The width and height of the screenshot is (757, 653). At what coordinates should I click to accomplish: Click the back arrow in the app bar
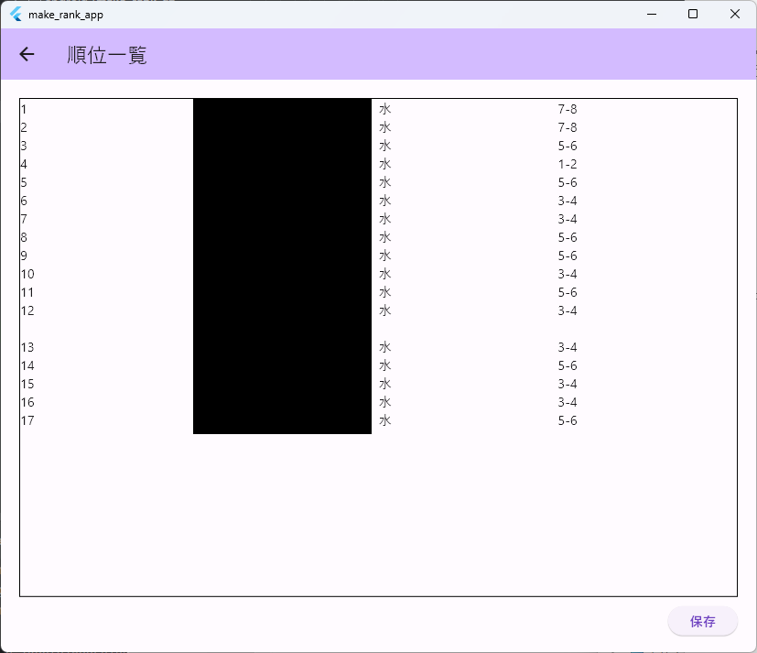click(27, 54)
